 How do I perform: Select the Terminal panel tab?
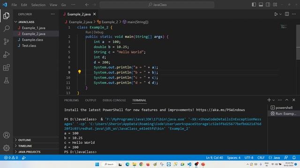tap(139, 100)
